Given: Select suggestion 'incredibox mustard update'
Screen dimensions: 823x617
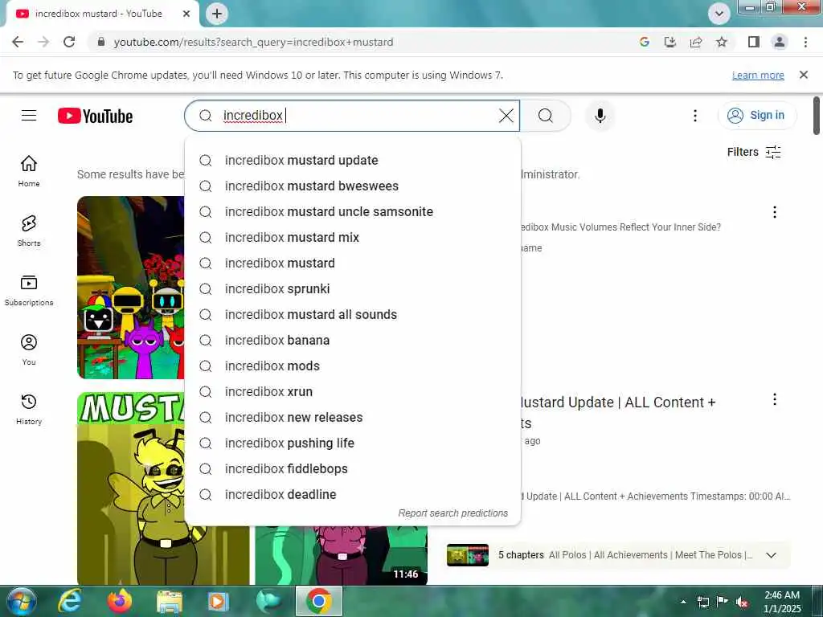Looking at the screenshot, I should pyautogui.click(x=353, y=160).
